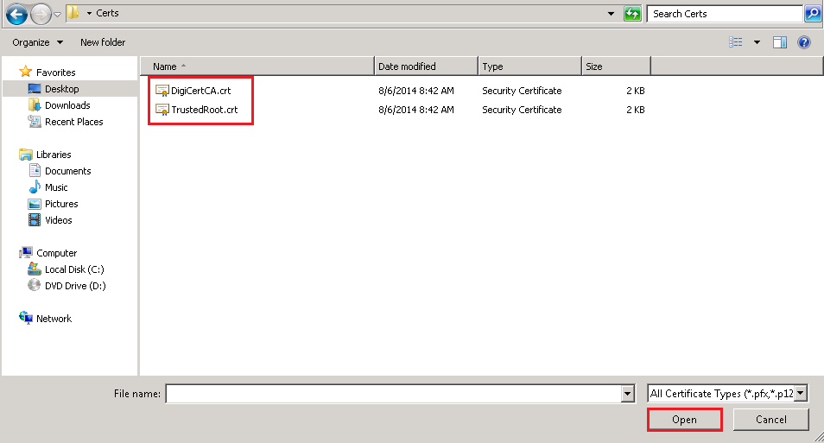The image size is (824, 443).
Task: Open Local Disk (C:) in sidebar
Action: click(x=75, y=269)
